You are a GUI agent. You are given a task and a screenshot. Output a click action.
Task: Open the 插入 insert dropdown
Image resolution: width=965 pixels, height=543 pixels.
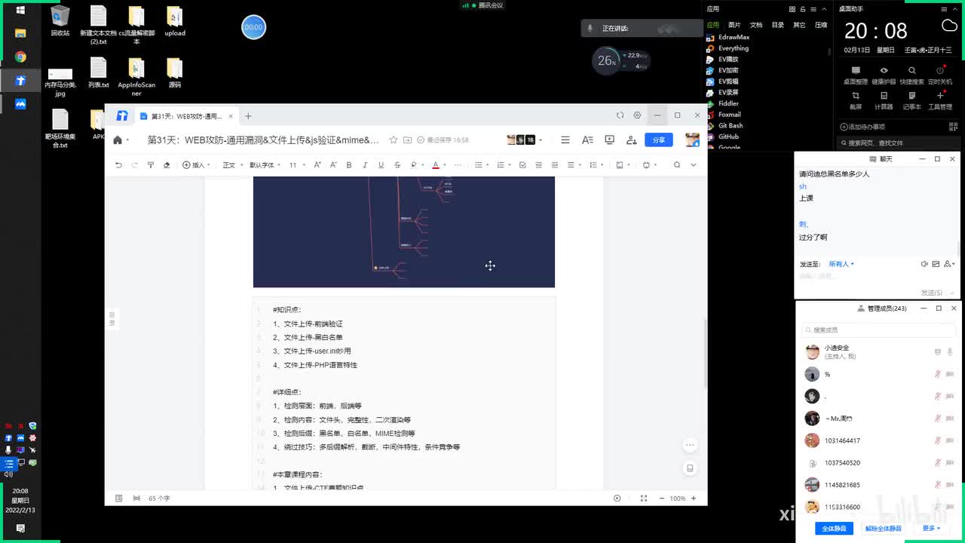pyautogui.click(x=197, y=165)
